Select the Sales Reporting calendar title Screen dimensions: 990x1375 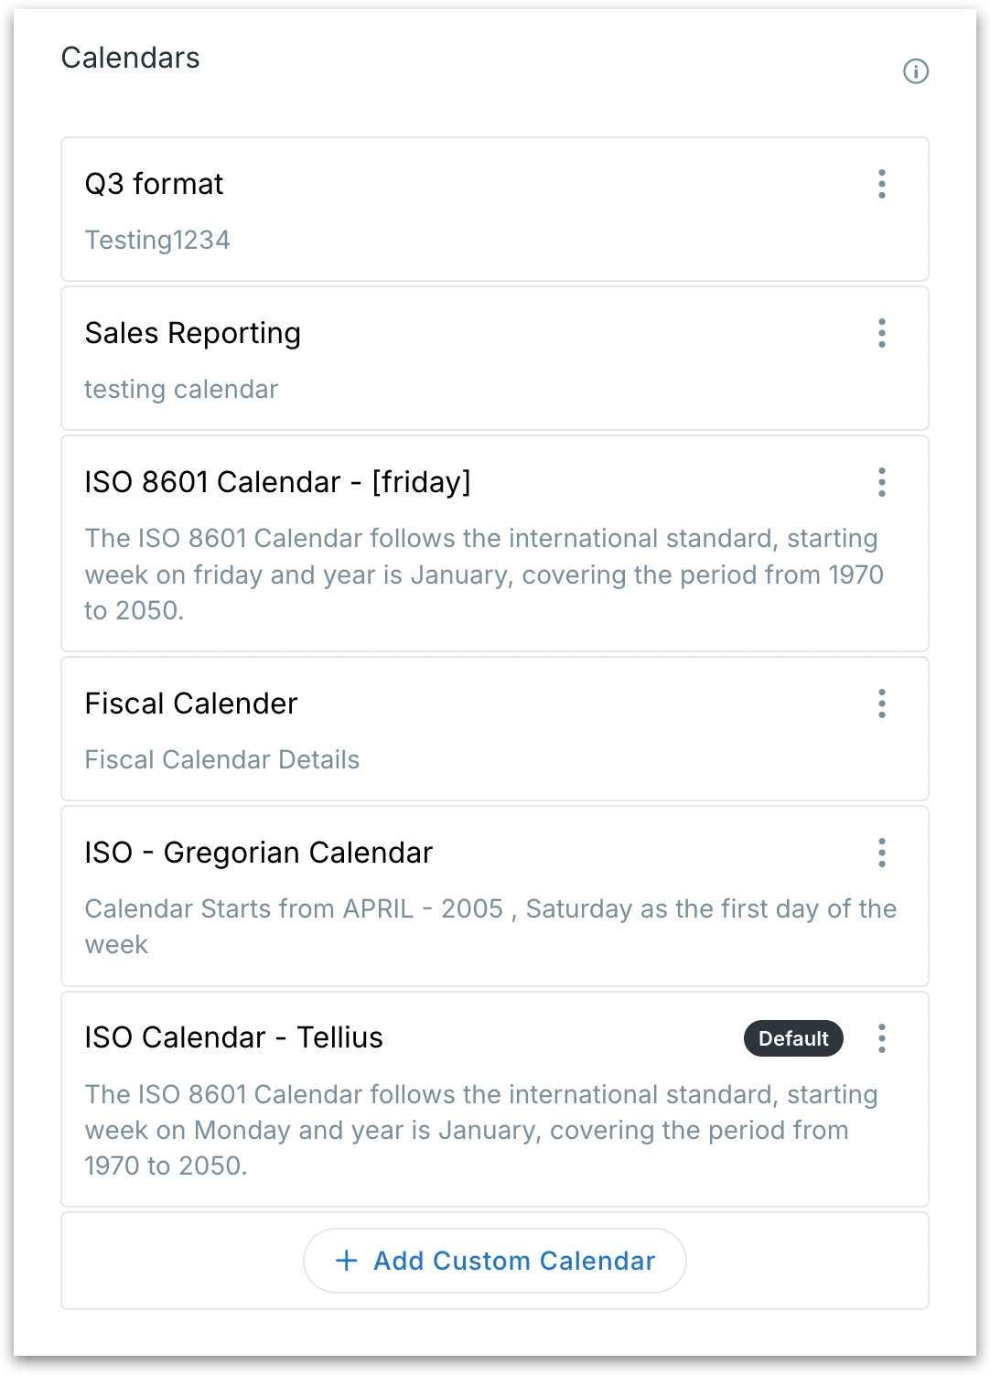[192, 333]
